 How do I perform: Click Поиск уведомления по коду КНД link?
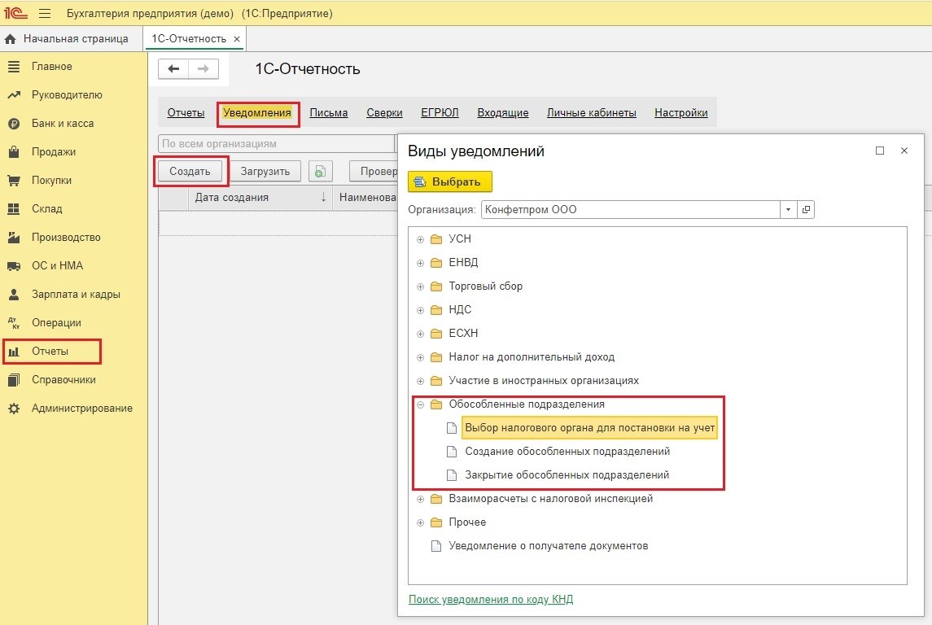click(490, 600)
